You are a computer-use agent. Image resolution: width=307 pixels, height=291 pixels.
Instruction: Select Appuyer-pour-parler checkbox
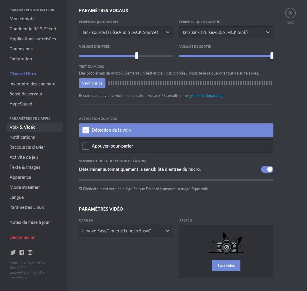pyautogui.click(x=86, y=146)
